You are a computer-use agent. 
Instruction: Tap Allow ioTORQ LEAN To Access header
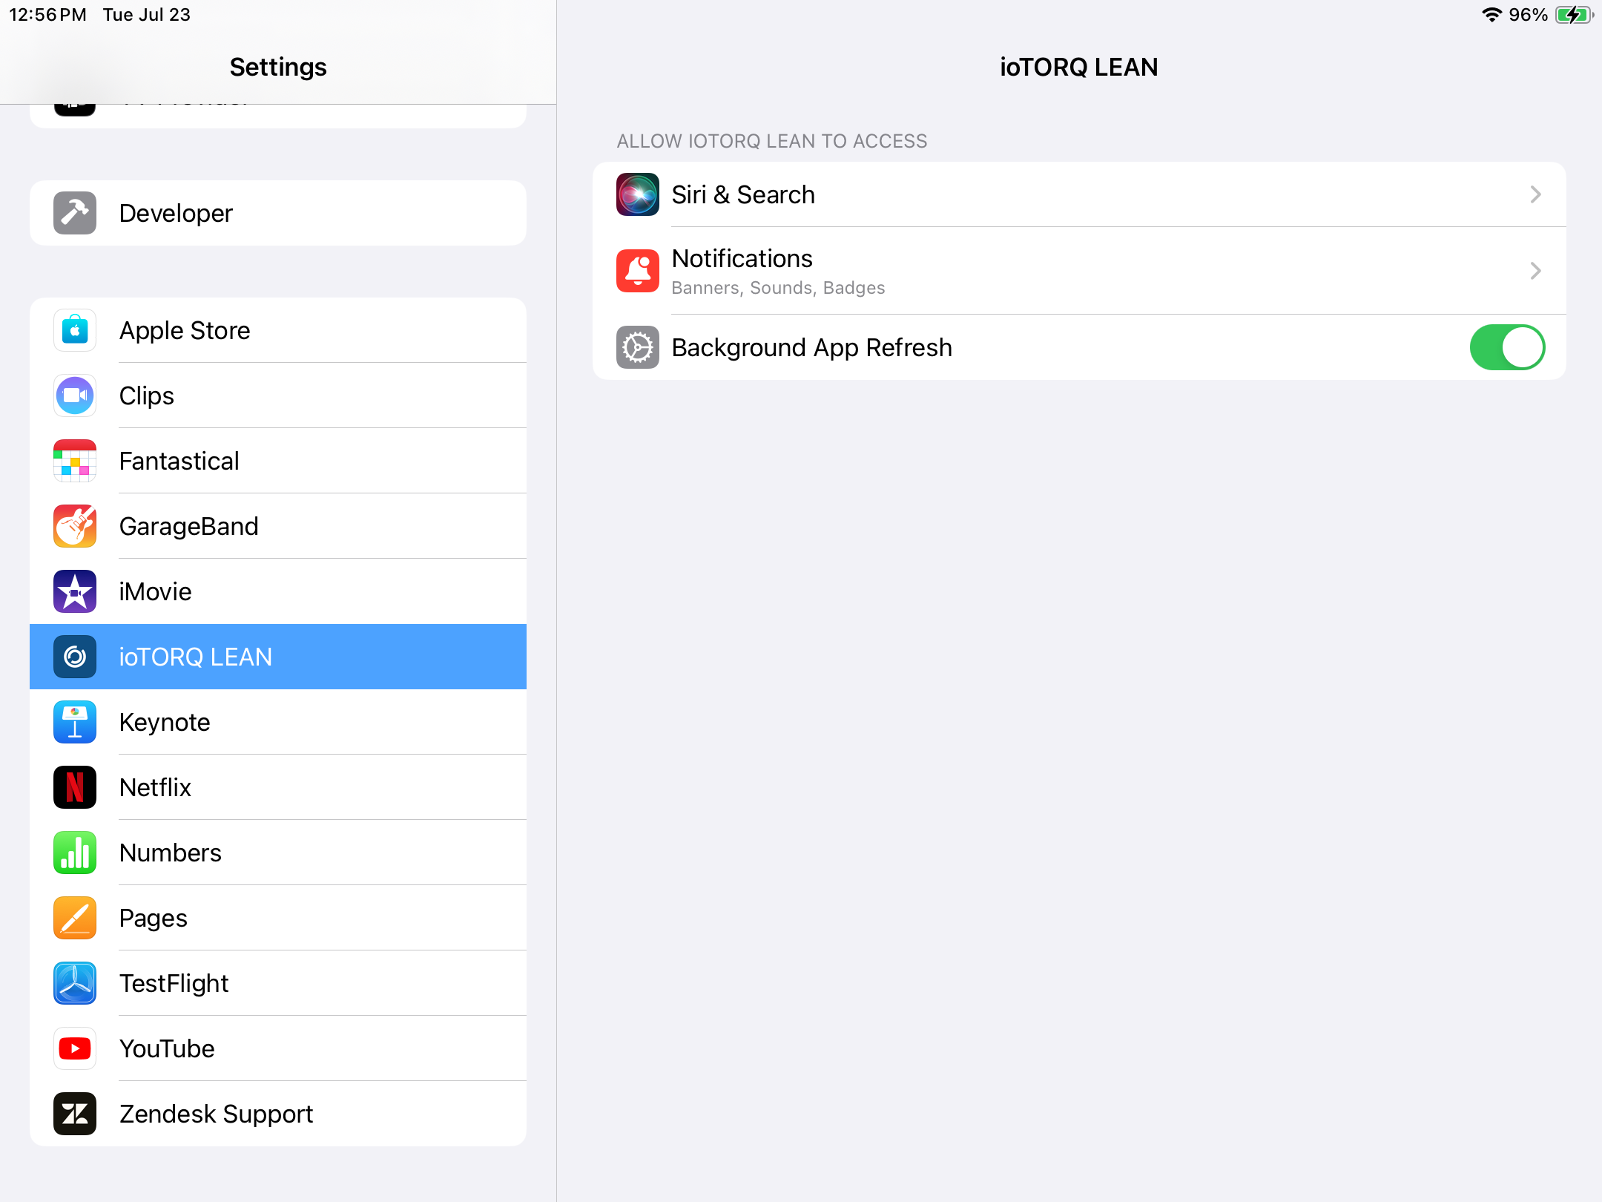pyautogui.click(x=772, y=141)
